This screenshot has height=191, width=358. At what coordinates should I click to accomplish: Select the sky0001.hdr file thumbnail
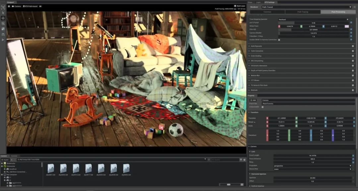point(51,168)
